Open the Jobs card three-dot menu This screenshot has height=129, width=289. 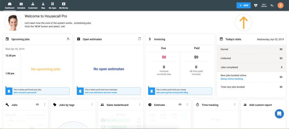(x=45, y=104)
